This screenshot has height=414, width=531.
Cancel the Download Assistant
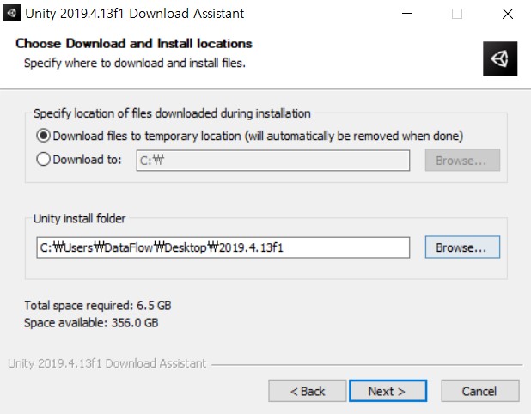pos(479,391)
